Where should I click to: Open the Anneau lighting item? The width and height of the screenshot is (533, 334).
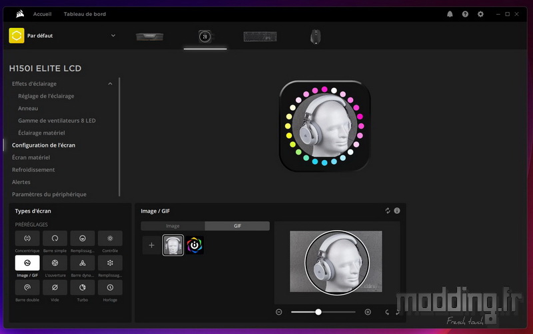coord(28,108)
